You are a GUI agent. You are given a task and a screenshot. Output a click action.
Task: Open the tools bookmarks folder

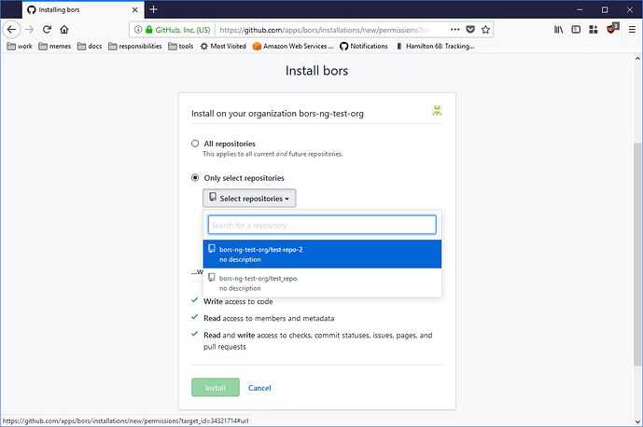pyautogui.click(x=180, y=47)
